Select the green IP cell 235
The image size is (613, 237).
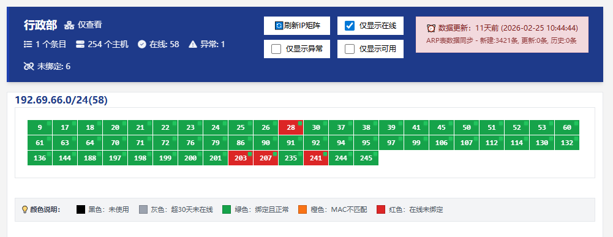(291, 158)
